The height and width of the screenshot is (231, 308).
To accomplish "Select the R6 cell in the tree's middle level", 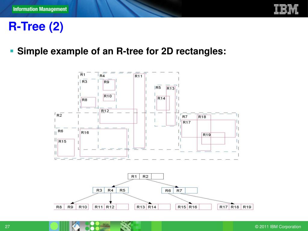I will click(168, 190).
